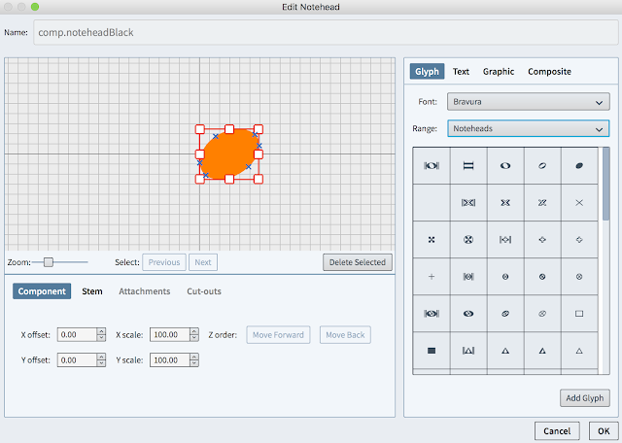Pick the plain X notehead glyph

tap(579, 203)
